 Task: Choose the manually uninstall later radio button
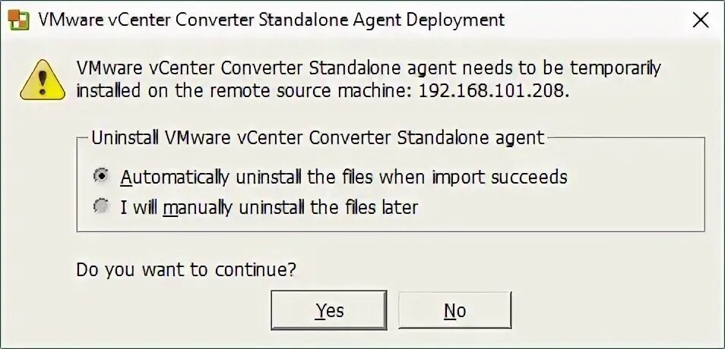[100, 206]
